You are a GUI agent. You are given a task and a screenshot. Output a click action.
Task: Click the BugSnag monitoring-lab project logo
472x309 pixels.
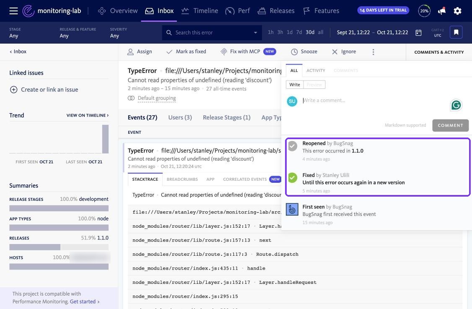[29, 11]
